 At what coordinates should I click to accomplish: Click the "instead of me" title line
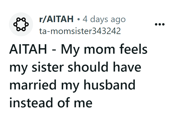[x=51, y=102]
